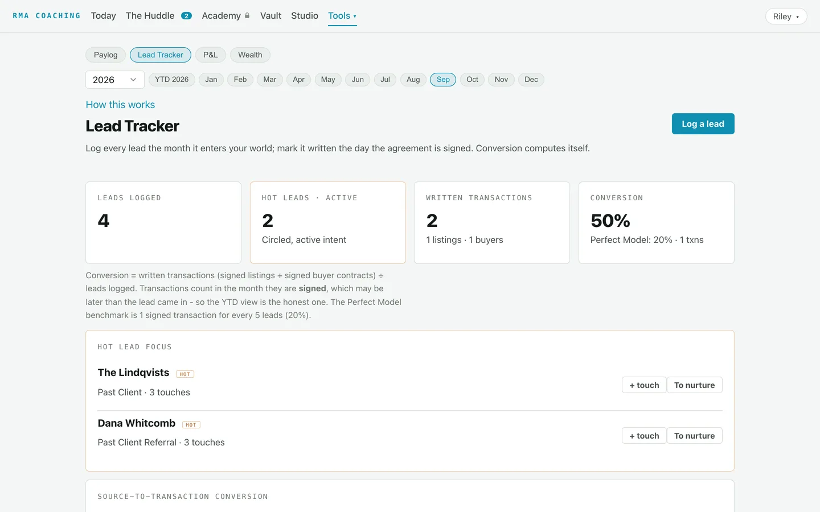
Task: Switch to the Paylog tab
Action: point(105,55)
